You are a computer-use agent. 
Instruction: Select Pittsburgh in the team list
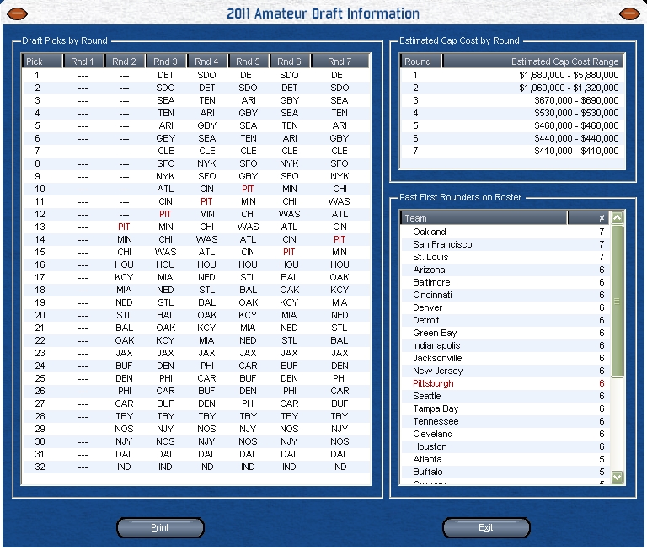(x=433, y=383)
